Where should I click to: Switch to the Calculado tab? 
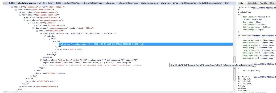[x=253, y=3]
